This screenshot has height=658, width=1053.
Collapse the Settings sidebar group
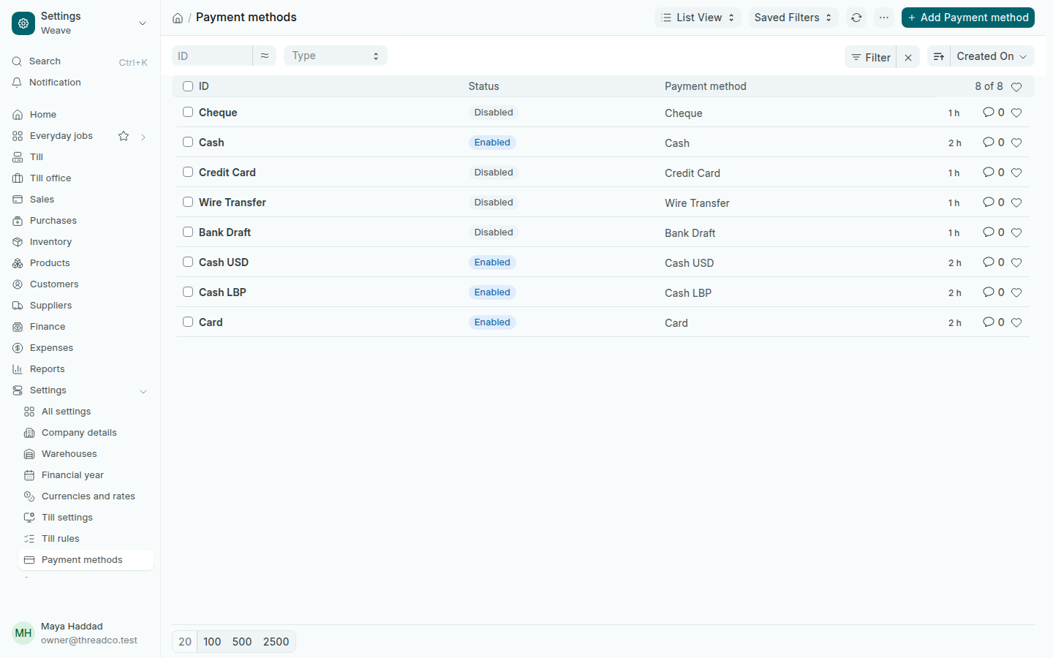click(x=143, y=391)
